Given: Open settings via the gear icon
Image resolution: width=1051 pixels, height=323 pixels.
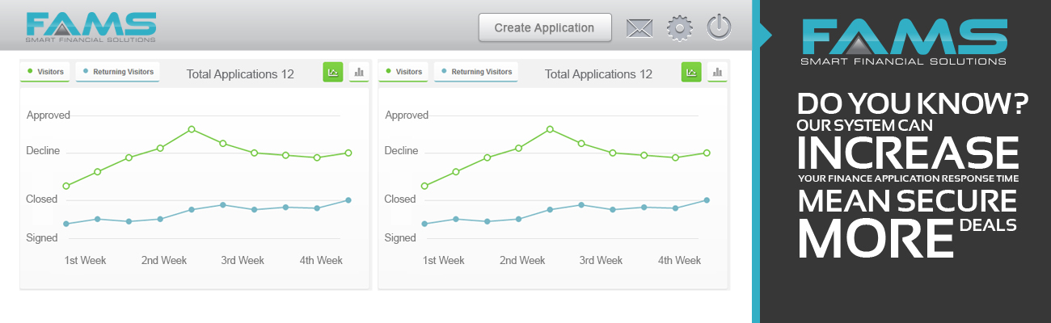Looking at the screenshot, I should [680, 28].
